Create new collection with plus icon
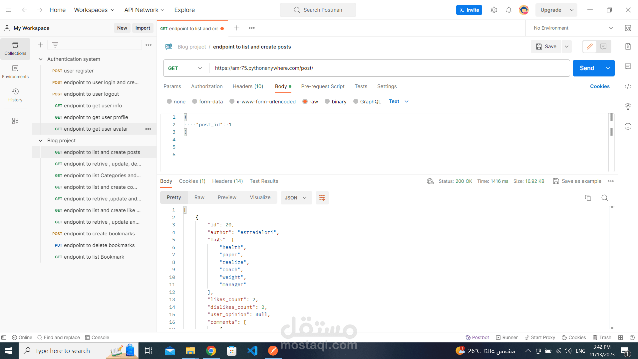 [41, 45]
